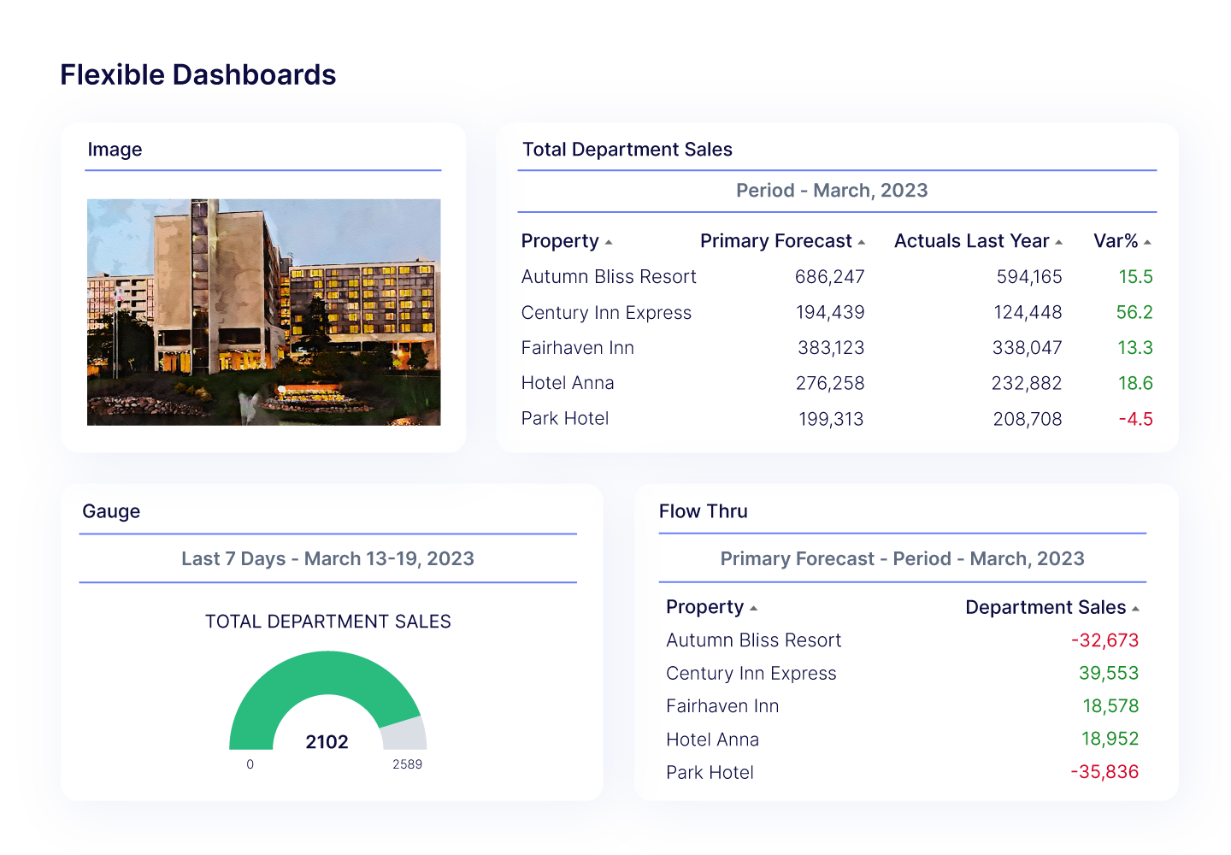This screenshot has height=855, width=1231.
Task: Switch to the Gauge panel
Action: coord(111,511)
